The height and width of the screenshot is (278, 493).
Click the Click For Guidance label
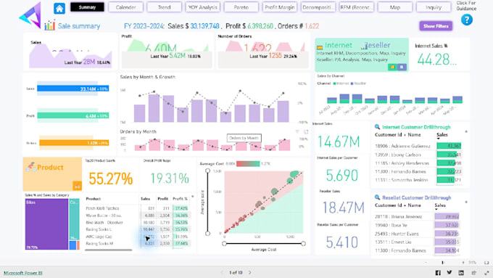coord(466,6)
